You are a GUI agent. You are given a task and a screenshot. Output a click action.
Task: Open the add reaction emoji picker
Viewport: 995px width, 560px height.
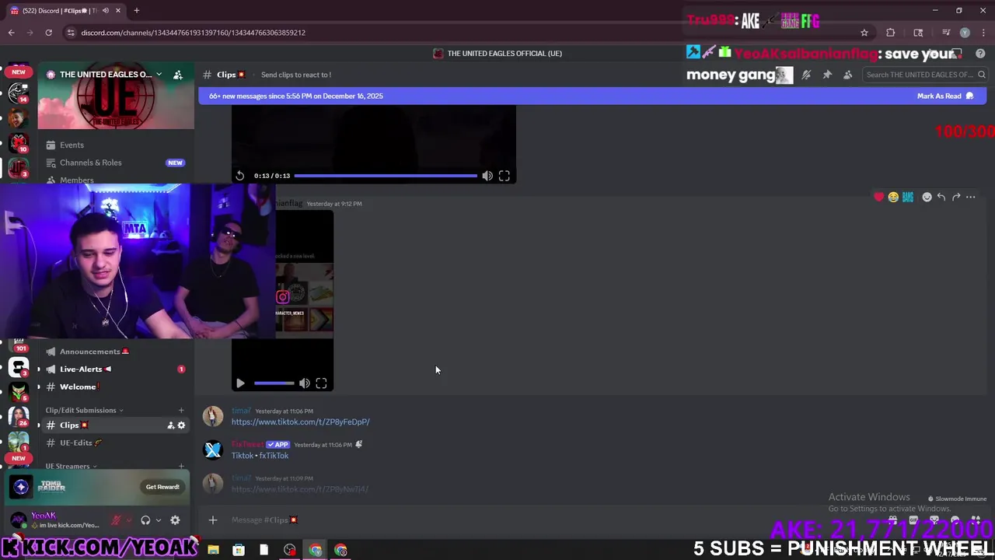(927, 198)
